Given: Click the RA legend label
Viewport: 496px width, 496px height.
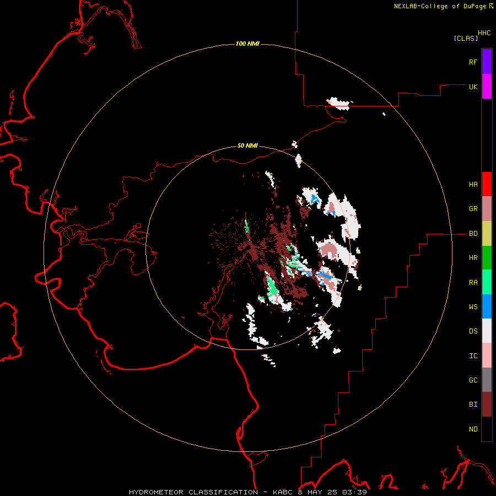Looking at the screenshot, I should [x=473, y=282].
